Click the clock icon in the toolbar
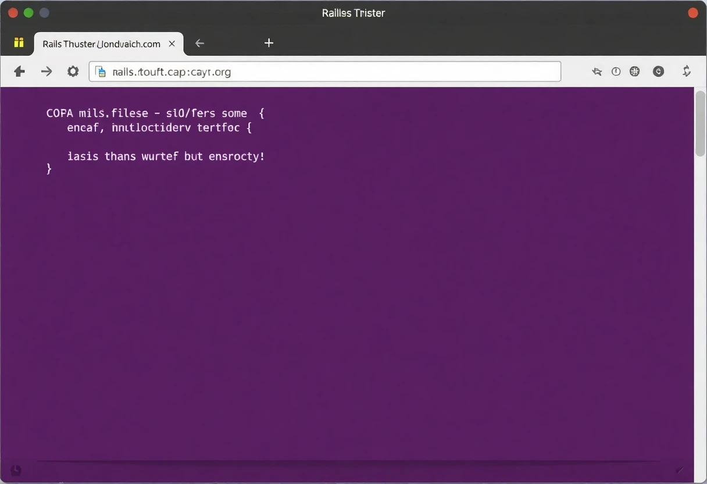This screenshot has width=707, height=484. pos(616,72)
